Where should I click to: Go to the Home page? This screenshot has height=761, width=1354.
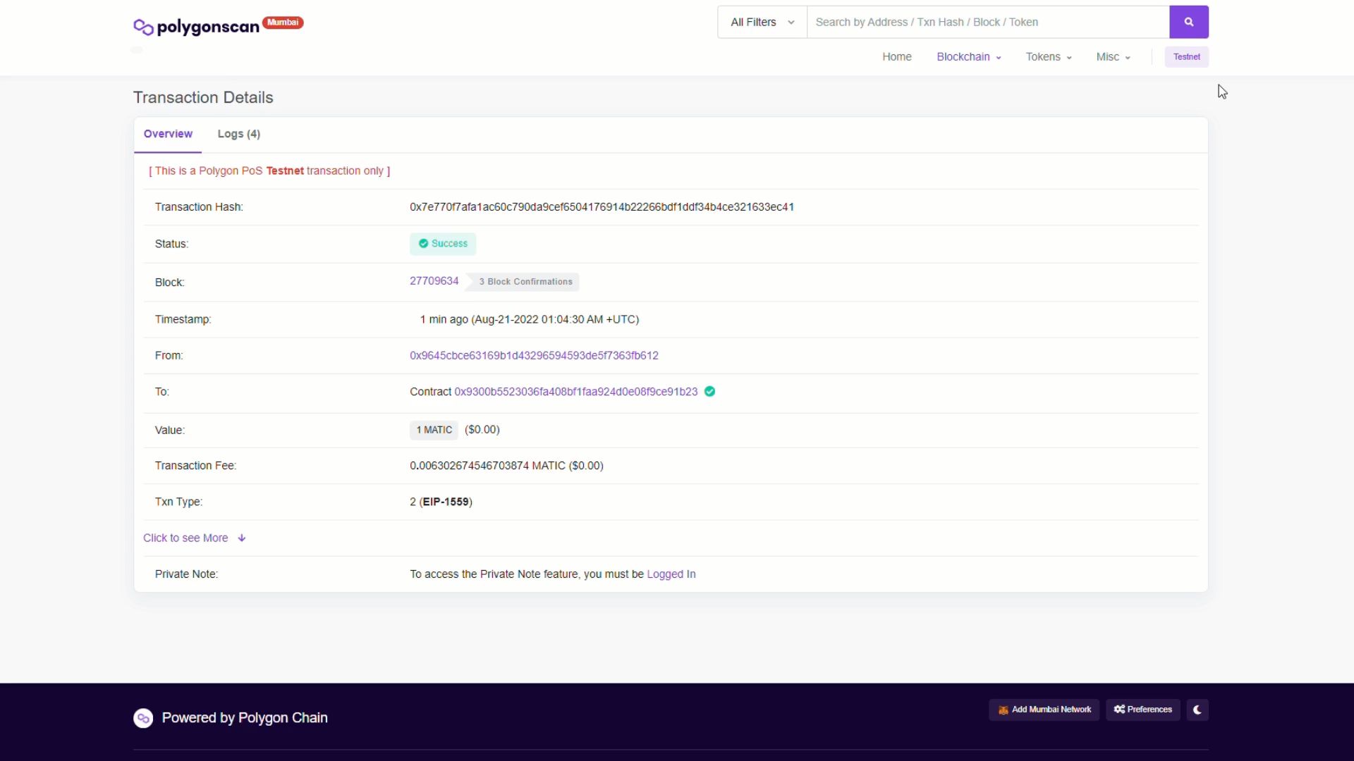pos(897,57)
